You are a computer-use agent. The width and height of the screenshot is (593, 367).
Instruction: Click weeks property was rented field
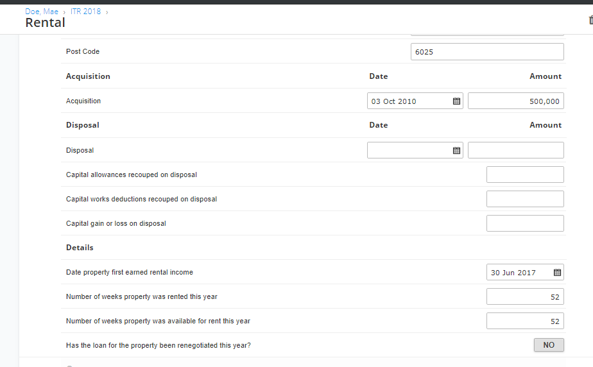coord(525,296)
